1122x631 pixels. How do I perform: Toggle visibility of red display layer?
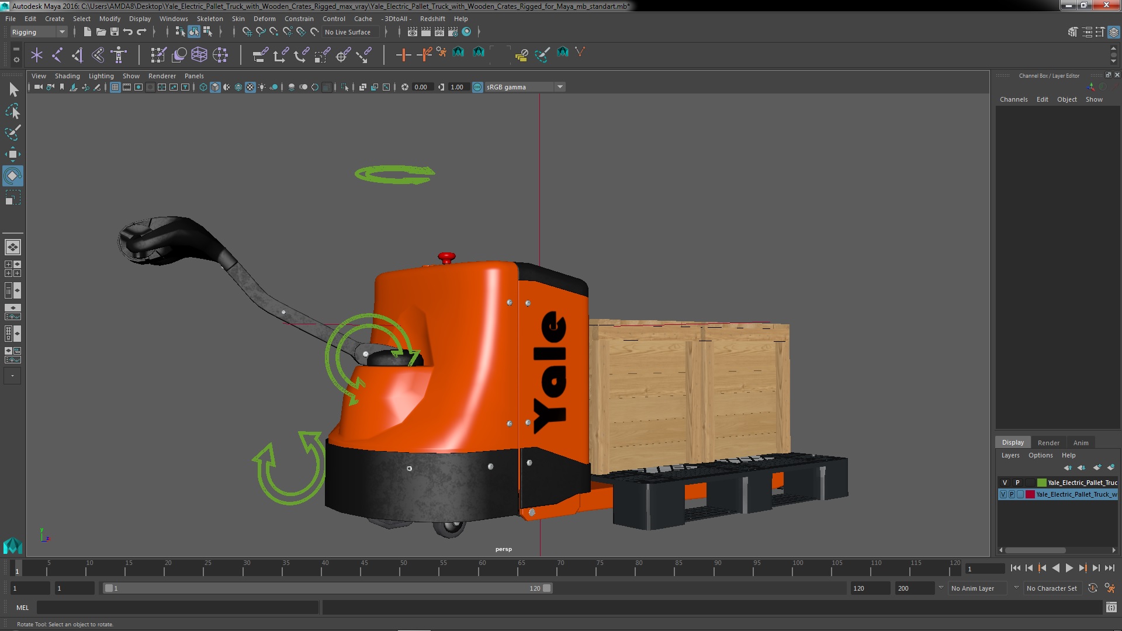point(1003,494)
